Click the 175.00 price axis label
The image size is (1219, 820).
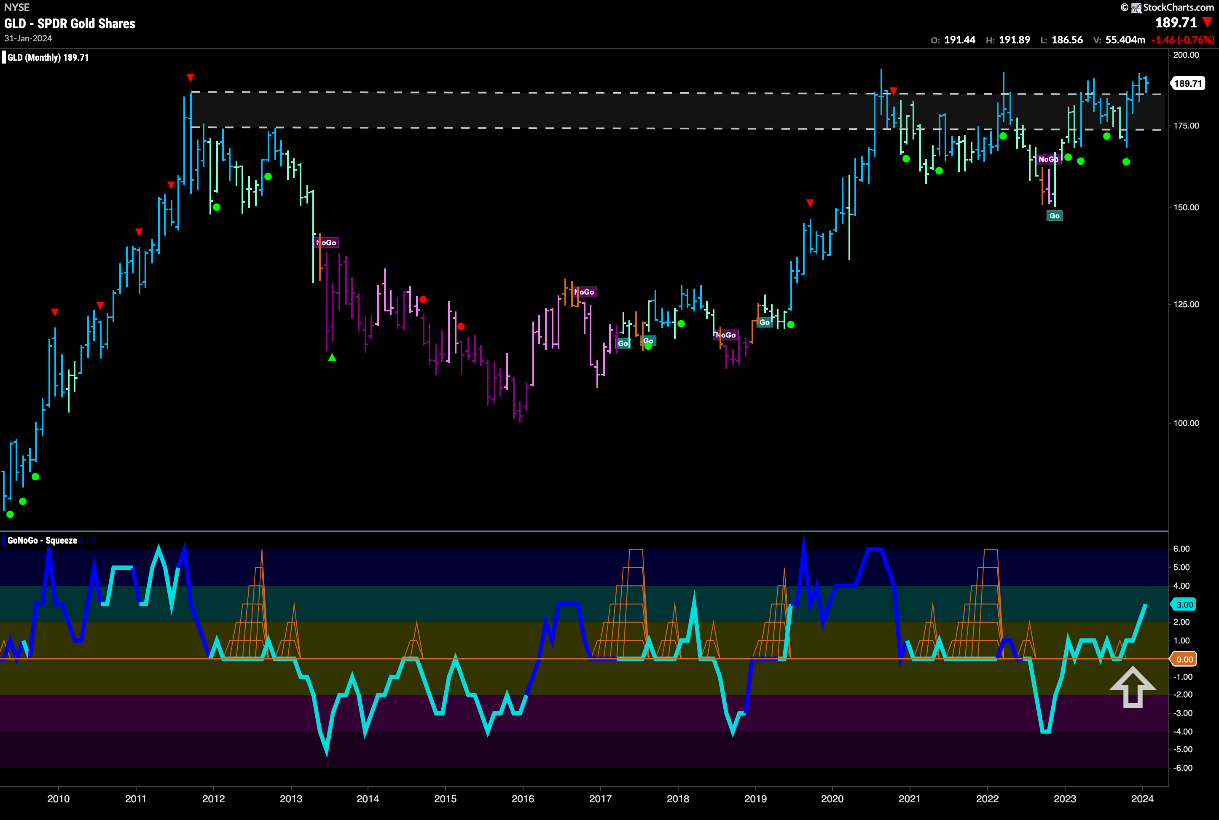point(1186,126)
